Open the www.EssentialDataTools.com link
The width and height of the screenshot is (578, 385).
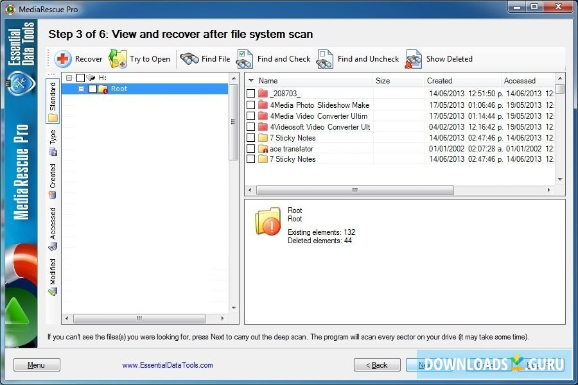click(x=168, y=365)
